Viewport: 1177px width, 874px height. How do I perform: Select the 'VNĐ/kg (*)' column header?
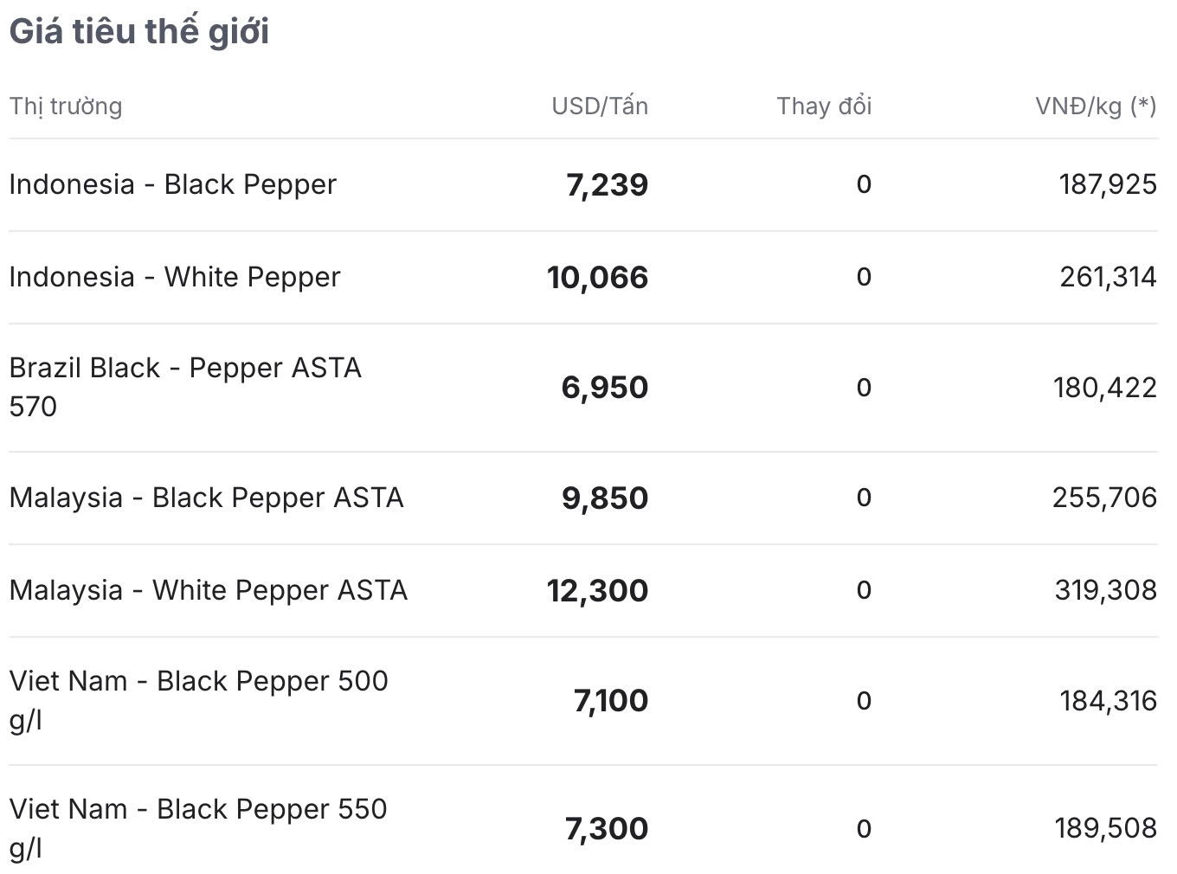pyautogui.click(x=1096, y=106)
